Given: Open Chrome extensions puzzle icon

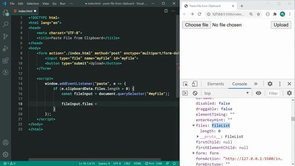Looking at the screenshot, I should tap(275, 14).
